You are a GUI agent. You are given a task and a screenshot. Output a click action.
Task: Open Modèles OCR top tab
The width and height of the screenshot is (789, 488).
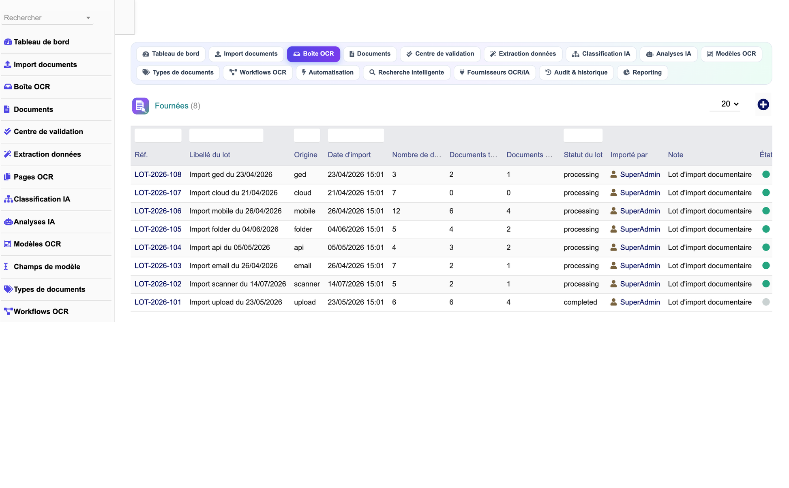pos(731,54)
